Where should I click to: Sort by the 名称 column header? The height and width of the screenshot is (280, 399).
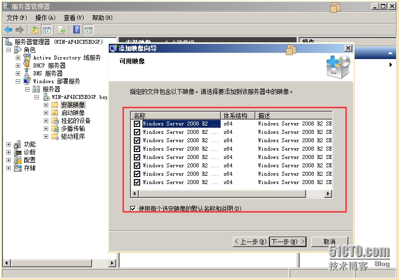[176, 116]
